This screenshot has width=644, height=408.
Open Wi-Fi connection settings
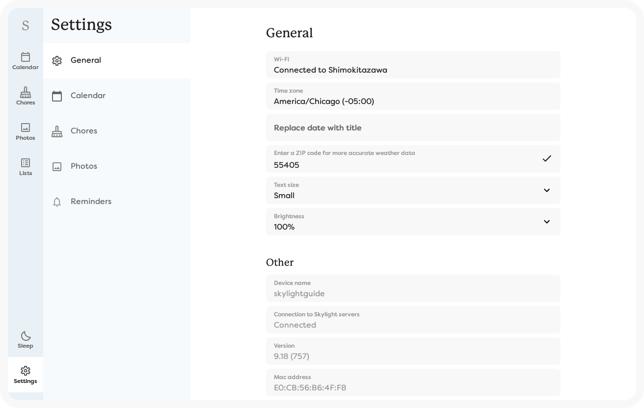[413, 65]
